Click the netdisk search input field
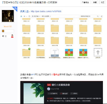This screenshot has width=107, height=104. tap(89, 16)
